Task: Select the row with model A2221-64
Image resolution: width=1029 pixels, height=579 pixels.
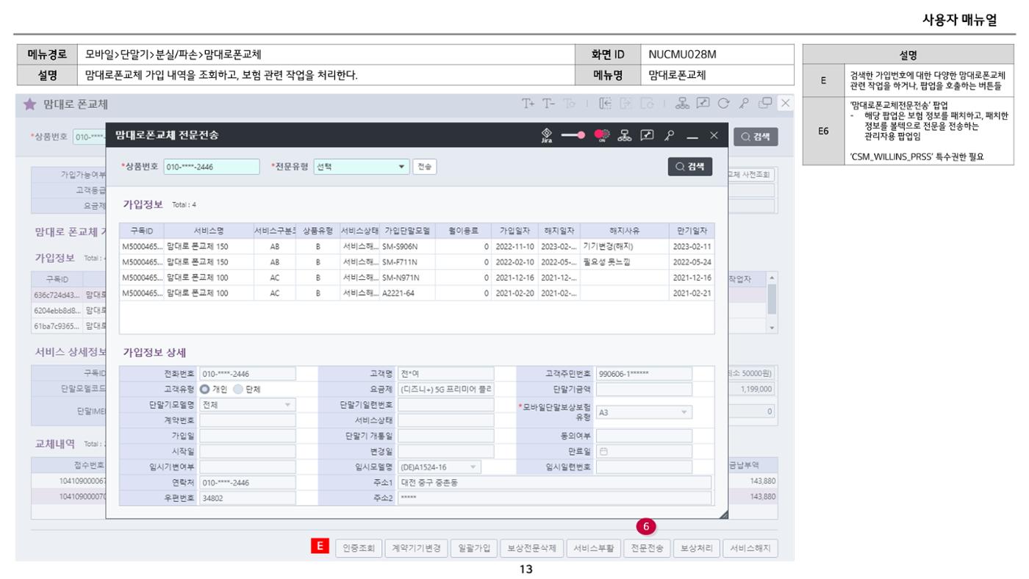Action: [416, 293]
